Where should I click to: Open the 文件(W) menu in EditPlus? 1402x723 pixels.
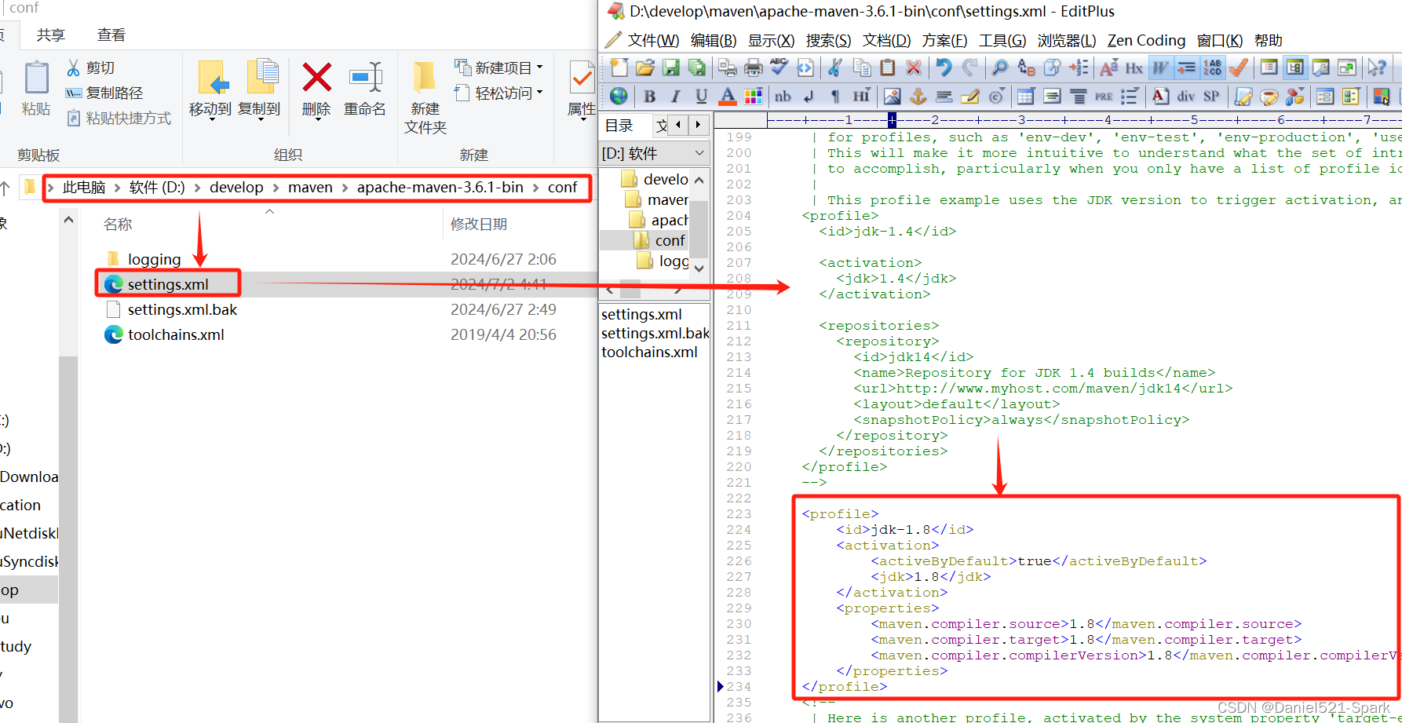click(x=653, y=40)
